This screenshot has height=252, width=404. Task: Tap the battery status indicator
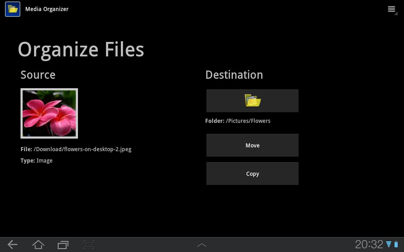(396, 244)
